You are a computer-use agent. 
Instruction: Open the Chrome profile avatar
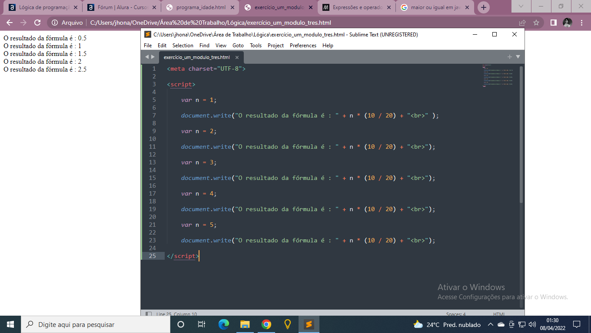pos(568,23)
